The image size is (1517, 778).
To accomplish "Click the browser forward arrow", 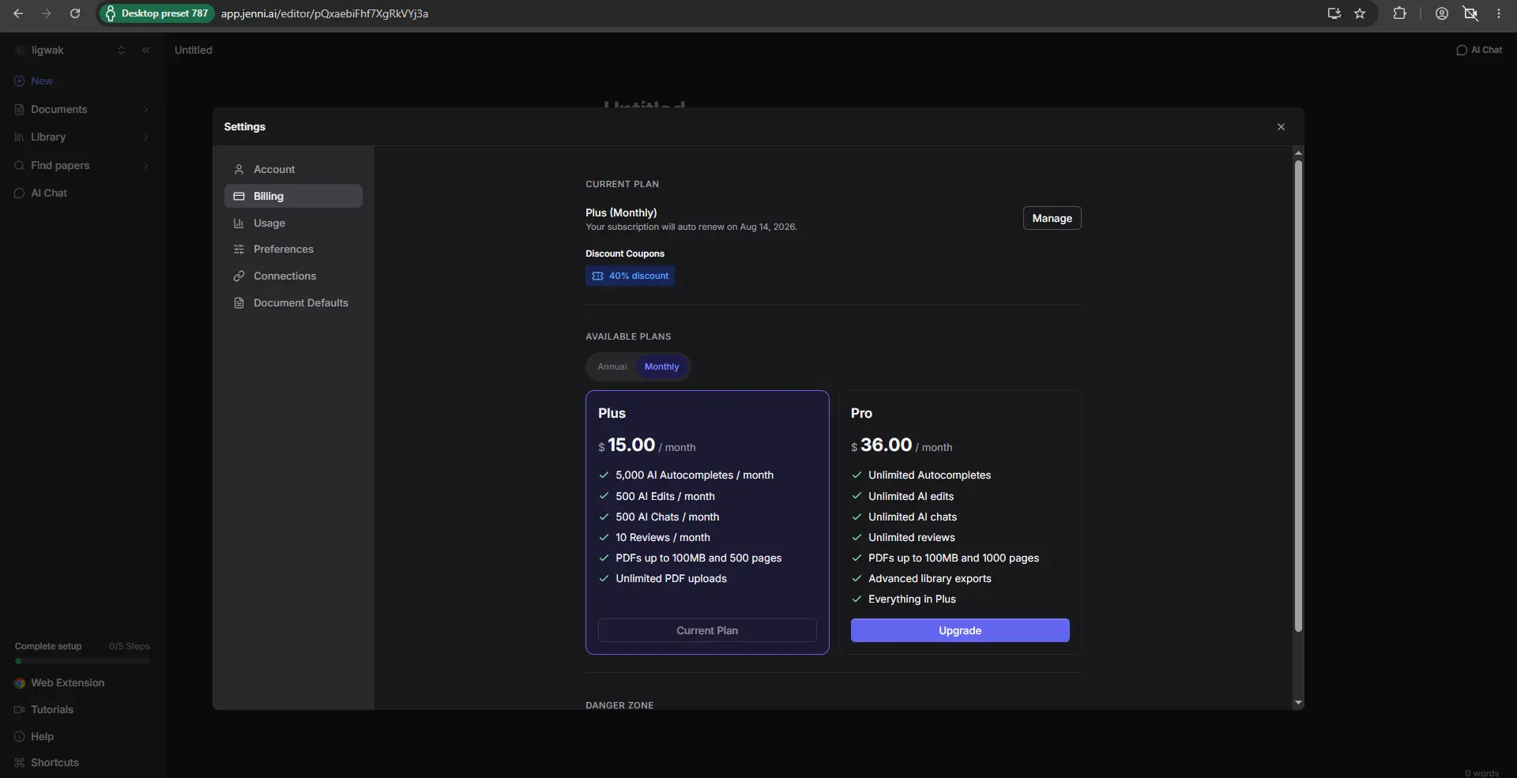I will [x=47, y=13].
